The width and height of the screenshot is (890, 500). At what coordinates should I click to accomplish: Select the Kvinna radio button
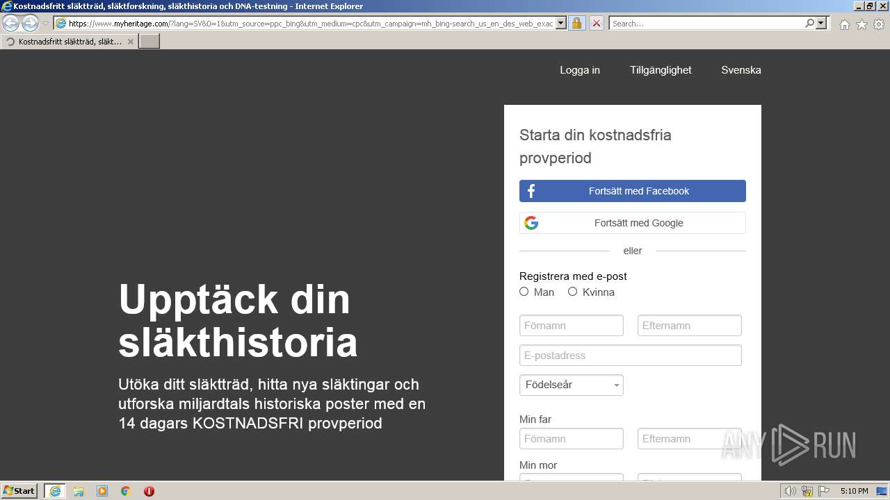point(573,292)
